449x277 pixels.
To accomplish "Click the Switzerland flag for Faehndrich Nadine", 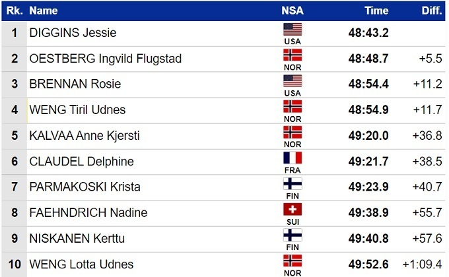I will click(x=292, y=209).
